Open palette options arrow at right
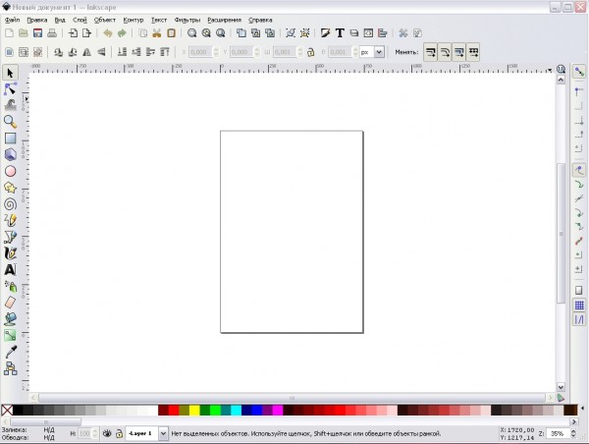This screenshot has height=444, width=589. click(582, 408)
